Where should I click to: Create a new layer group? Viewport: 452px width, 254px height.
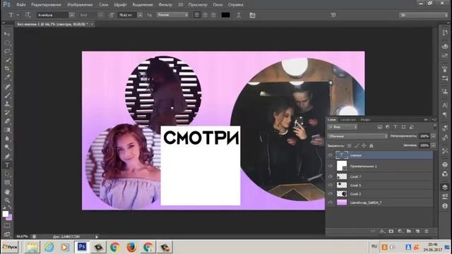click(x=409, y=231)
